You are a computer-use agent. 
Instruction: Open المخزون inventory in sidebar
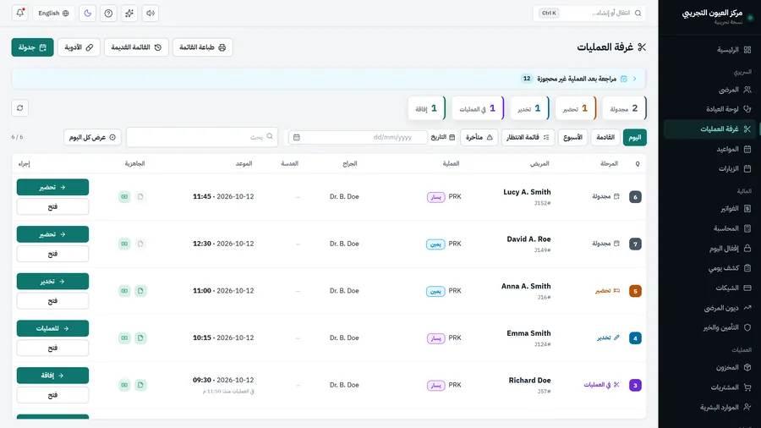click(709, 367)
